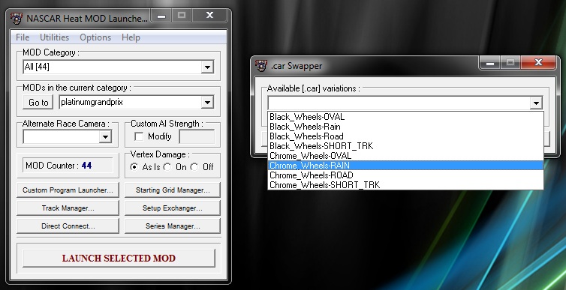The image size is (566, 290).
Task: Expand the MOD Category dropdown arrow
Action: pyautogui.click(x=207, y=67)
